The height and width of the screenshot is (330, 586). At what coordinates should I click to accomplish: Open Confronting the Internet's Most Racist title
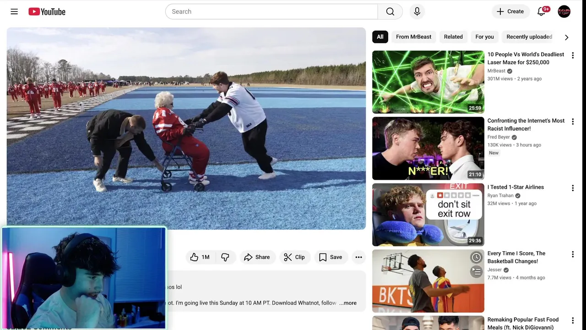pos(526,125)
